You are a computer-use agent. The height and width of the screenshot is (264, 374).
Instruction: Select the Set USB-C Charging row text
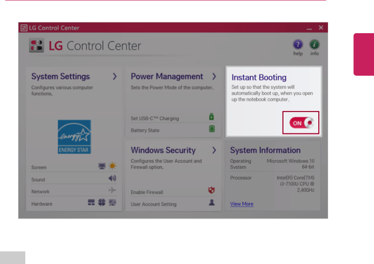[x=155, y=118]
